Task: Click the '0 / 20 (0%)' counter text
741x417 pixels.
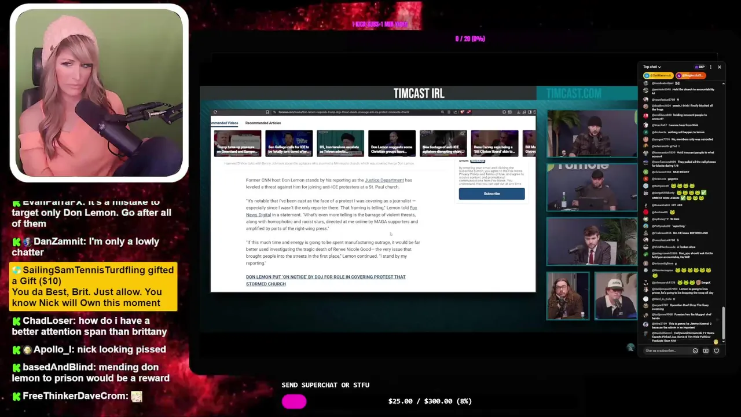Action: tap(470, 39)
